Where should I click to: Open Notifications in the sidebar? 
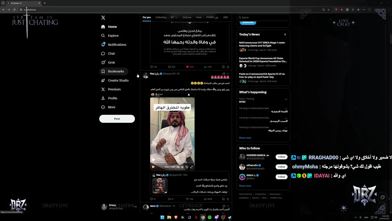point(114,45)
